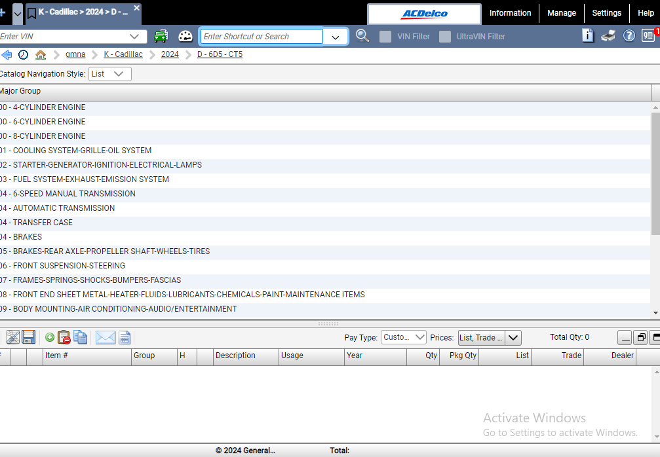
Task: Enable the VIN Filter checkbox
Action: point(385,37)
